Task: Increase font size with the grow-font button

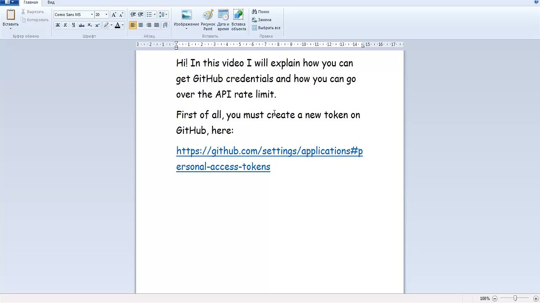Action: click(x=113, y=15)
